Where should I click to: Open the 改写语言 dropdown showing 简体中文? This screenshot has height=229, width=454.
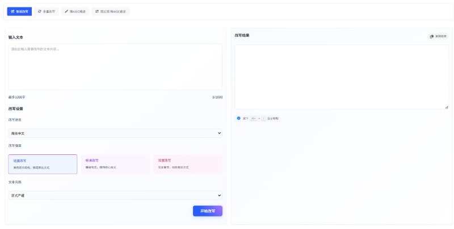coord(115,133)
